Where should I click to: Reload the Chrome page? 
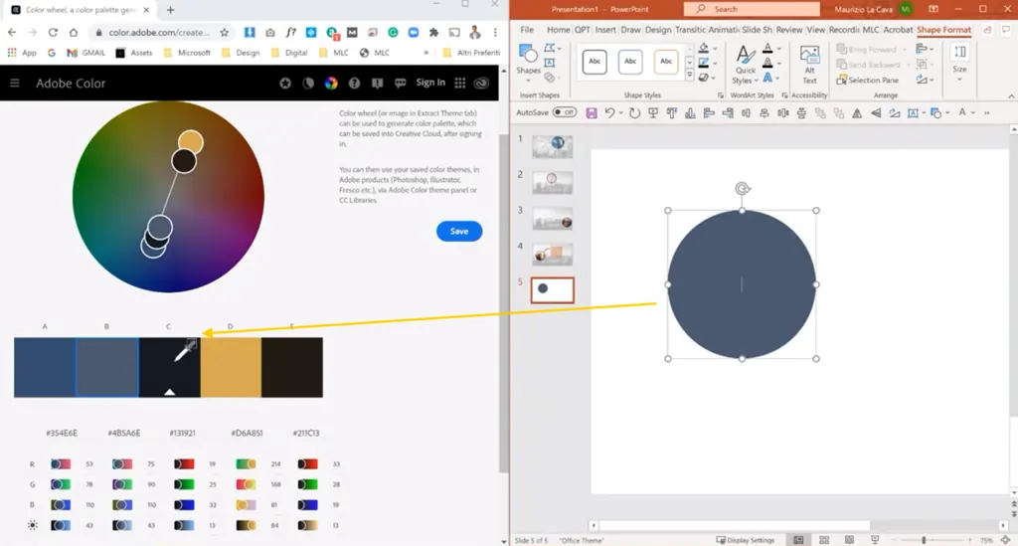[x=53, y=32]
